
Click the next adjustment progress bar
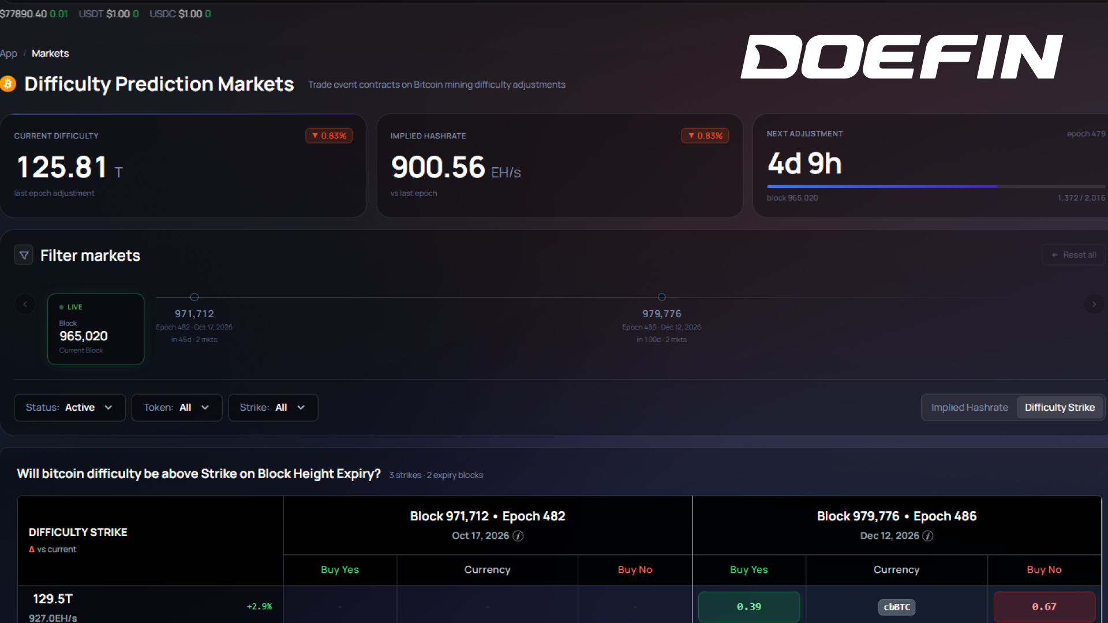(x=936, y=186)
